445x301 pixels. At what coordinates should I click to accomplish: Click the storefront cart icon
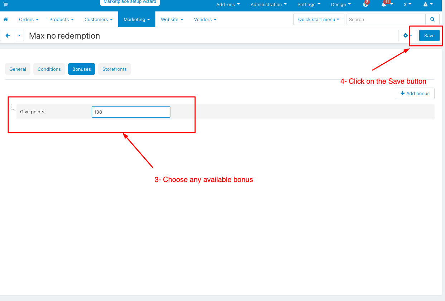click(x=5, y=5)
